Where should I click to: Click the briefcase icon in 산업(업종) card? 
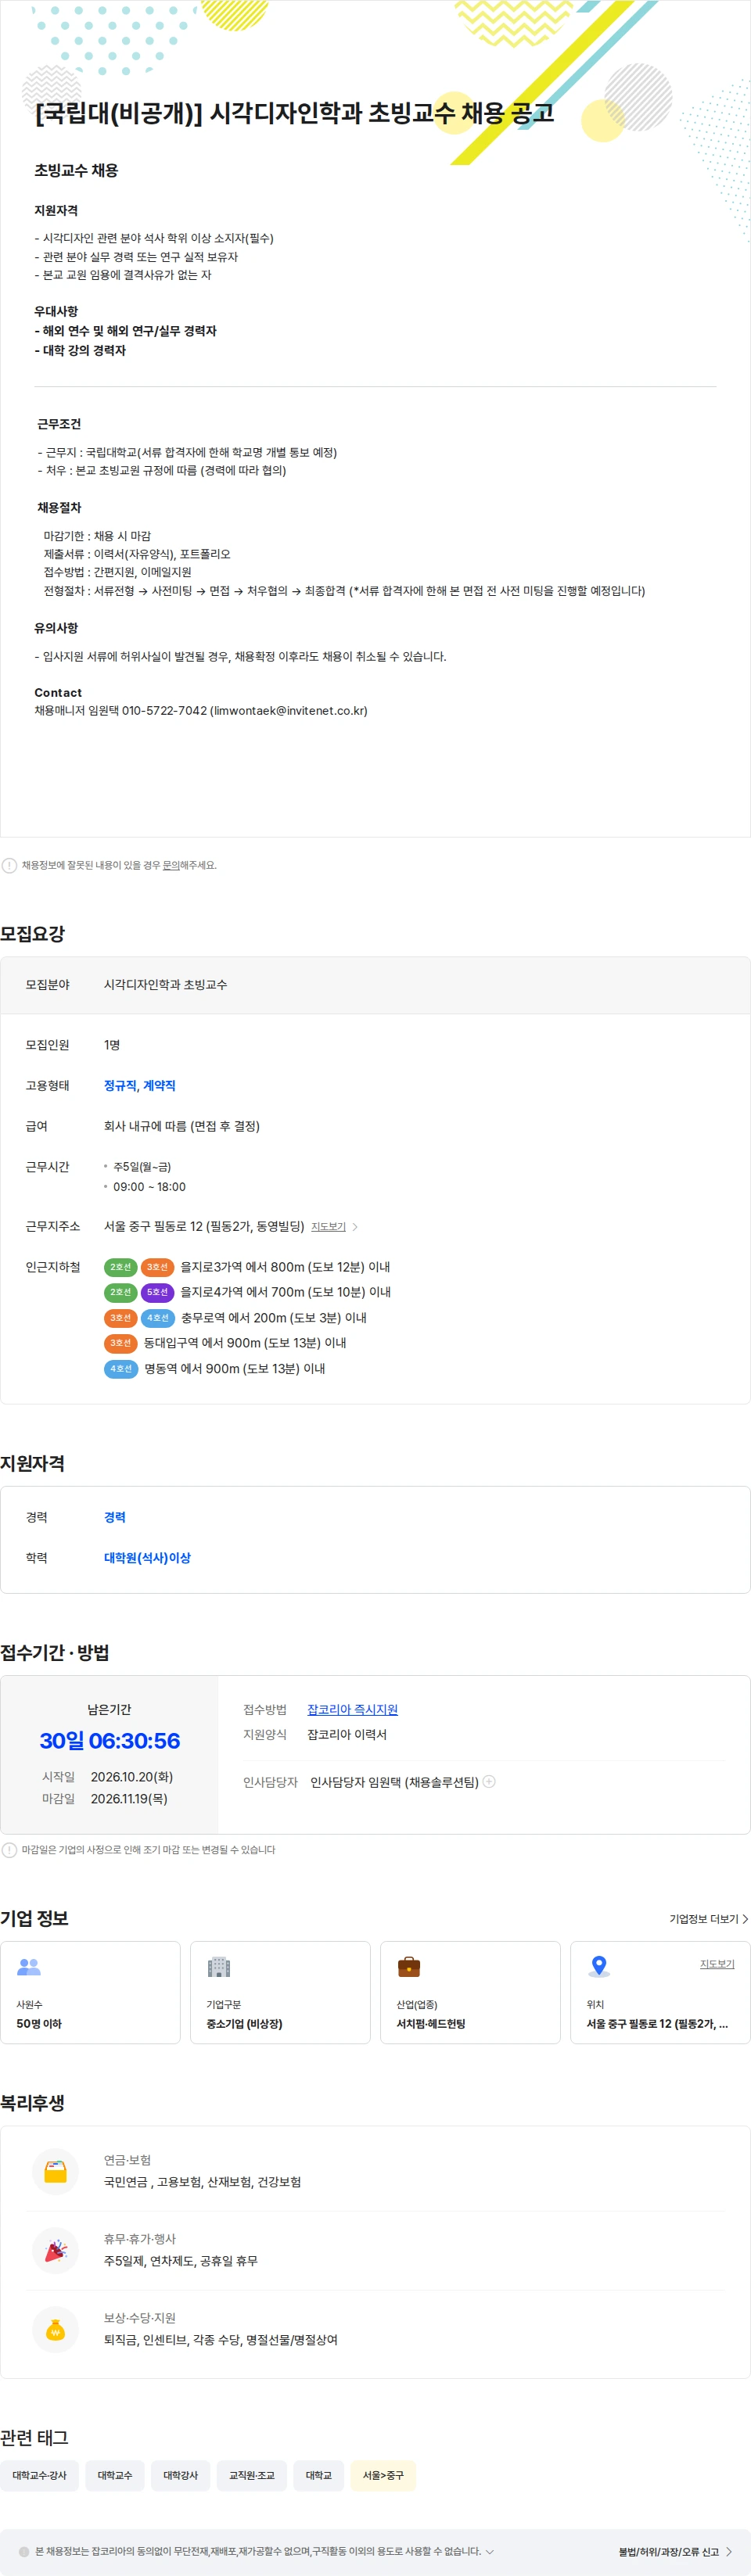click(x=409, y=1967)
